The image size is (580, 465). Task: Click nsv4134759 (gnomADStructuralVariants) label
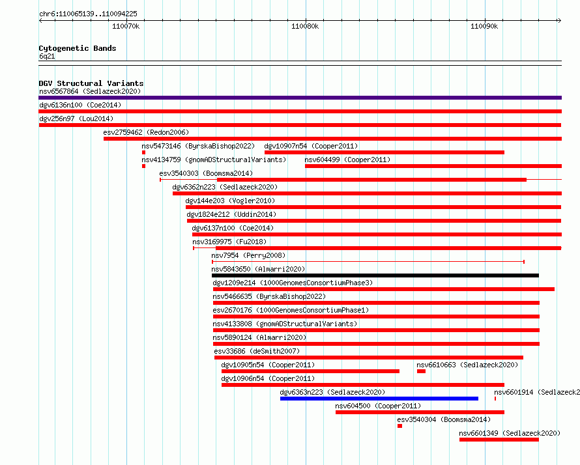pyautogui.click(x=214, y=160)
